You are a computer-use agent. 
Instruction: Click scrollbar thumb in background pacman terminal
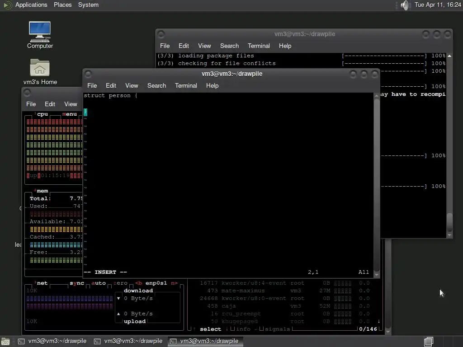(x=449, y=222)
